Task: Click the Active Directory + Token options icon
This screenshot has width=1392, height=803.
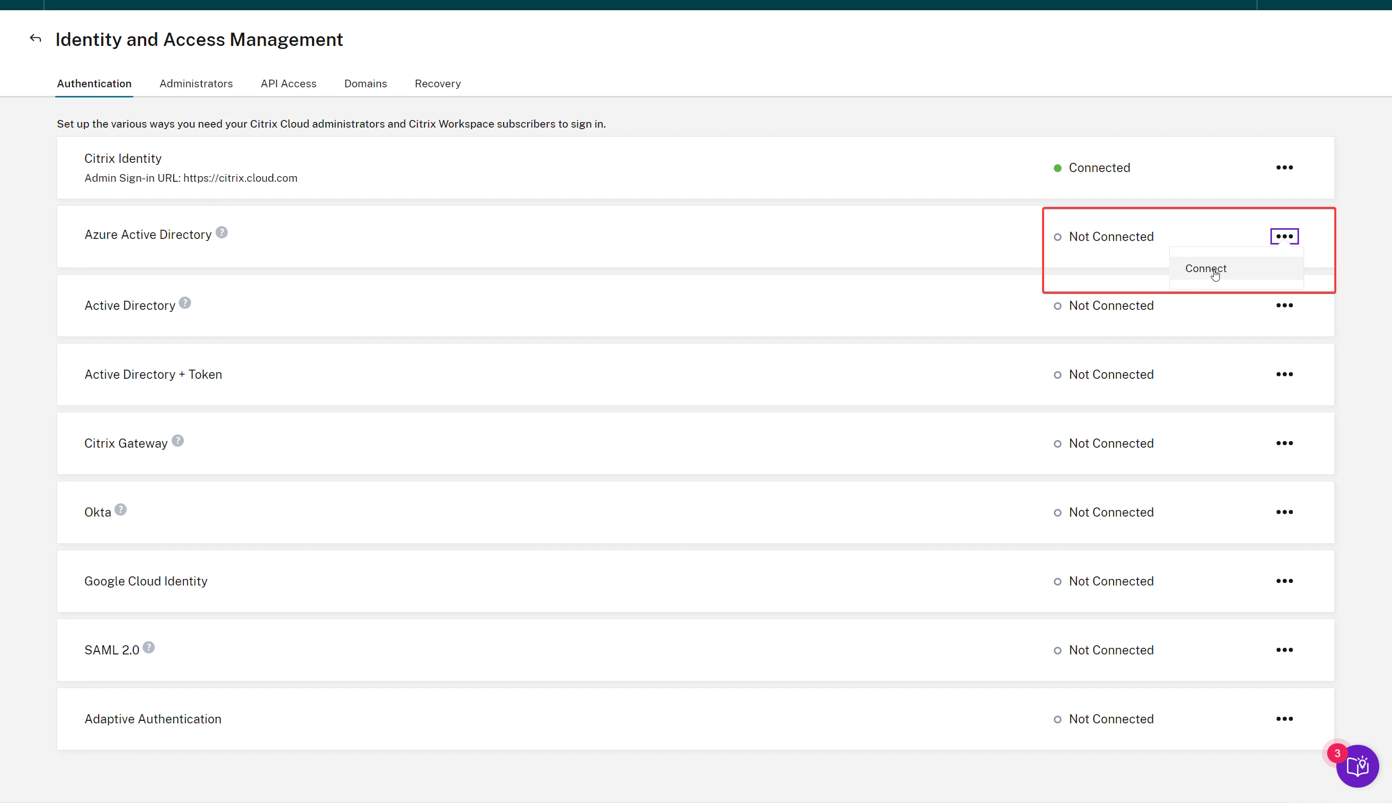Action: [1285, 374]
